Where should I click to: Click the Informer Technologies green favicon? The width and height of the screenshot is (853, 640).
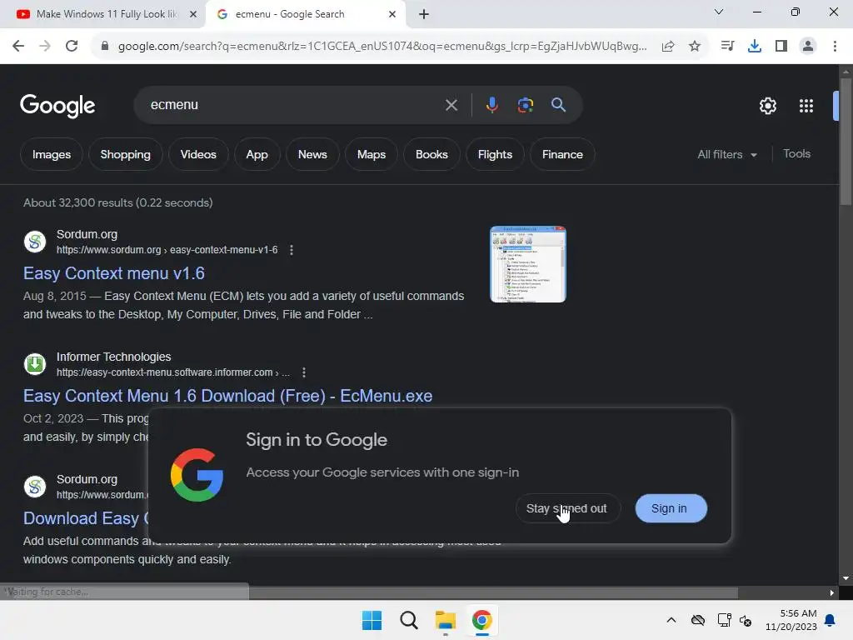pos(35,364)
